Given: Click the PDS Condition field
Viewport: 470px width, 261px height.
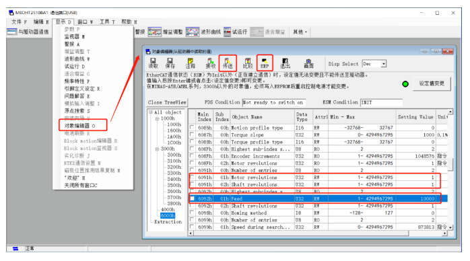Looking at the screenshot, I should [x=273, y=102].
